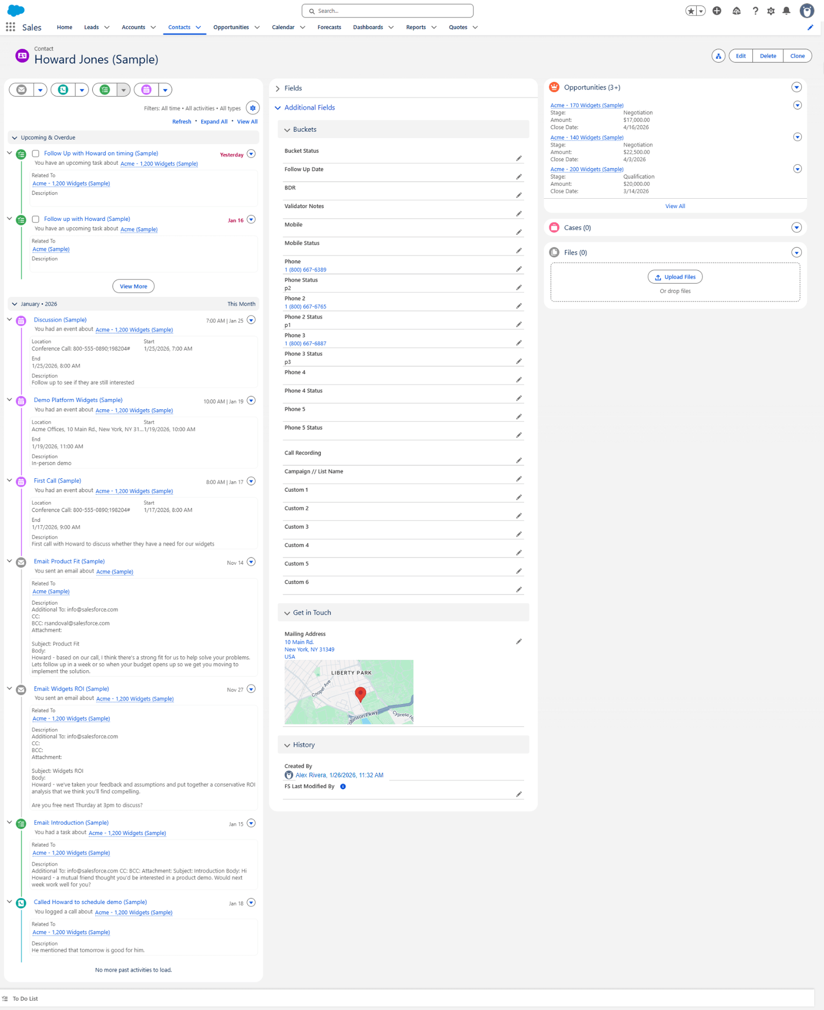Open global actions plus icon
The height and width of the screenshot is (1010, 824).
[x=717, y=11]
